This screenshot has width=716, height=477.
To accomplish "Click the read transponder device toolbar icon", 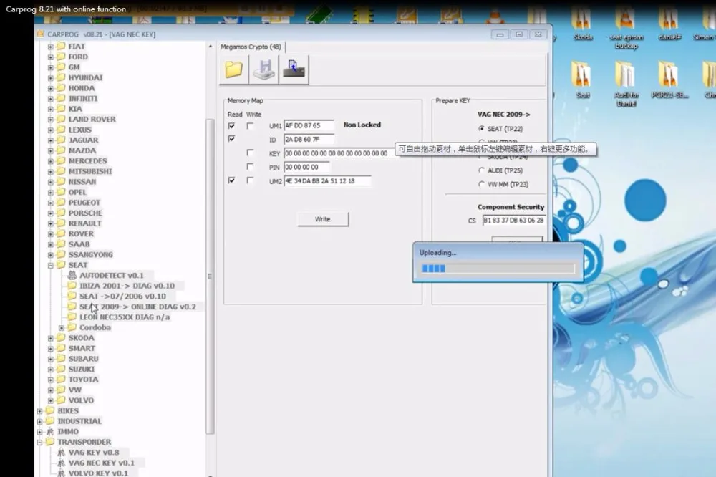I will 294,69.
